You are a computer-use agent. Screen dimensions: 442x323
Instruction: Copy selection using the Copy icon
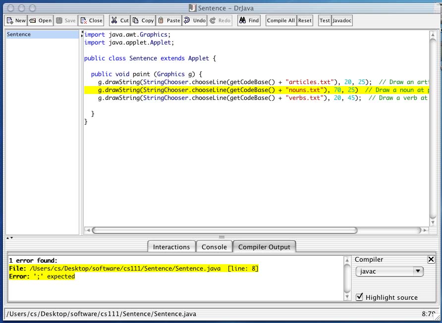[143, 21]
